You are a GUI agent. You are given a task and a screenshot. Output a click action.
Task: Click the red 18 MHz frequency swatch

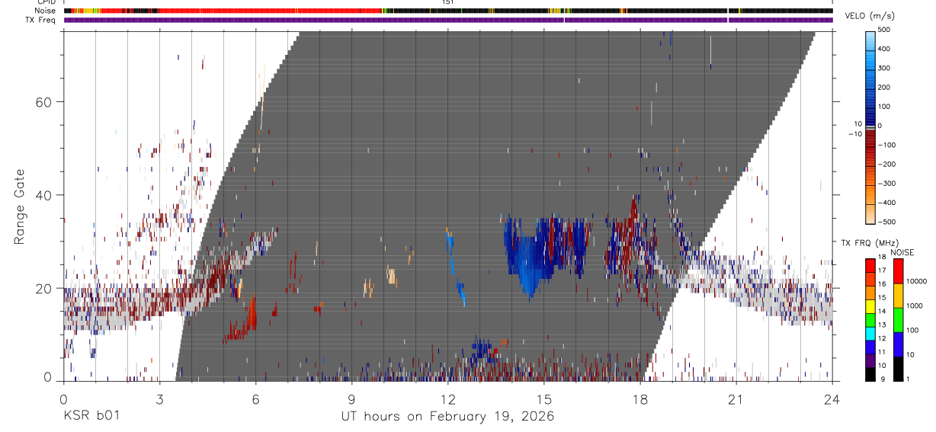[870, 264]
